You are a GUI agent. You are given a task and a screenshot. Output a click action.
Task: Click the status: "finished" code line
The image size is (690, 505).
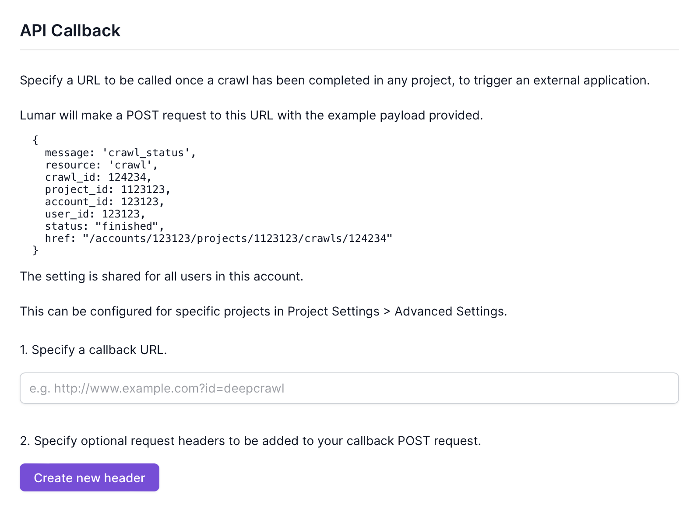[x=105, y=226]
